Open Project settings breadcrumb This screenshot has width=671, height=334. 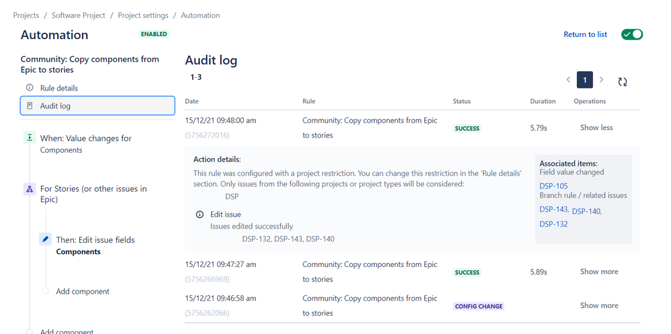pyautogui.click(x=143, y=15)
